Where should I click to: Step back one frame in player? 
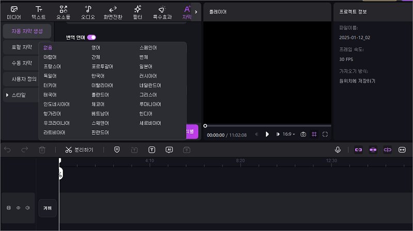[x=257, y=135]
